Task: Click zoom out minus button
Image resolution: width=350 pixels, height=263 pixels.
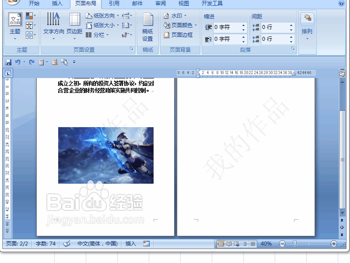Action: (x=282, y=244)
